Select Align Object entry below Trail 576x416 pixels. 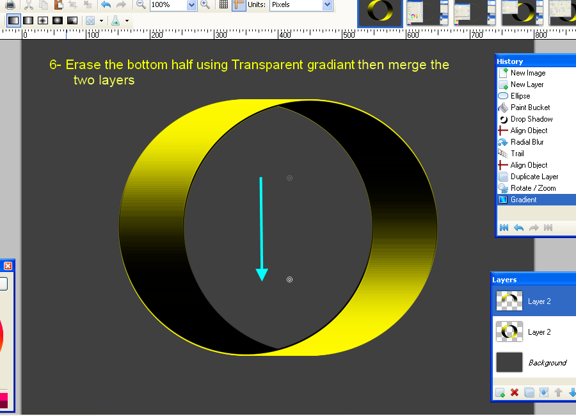point(536,165)
